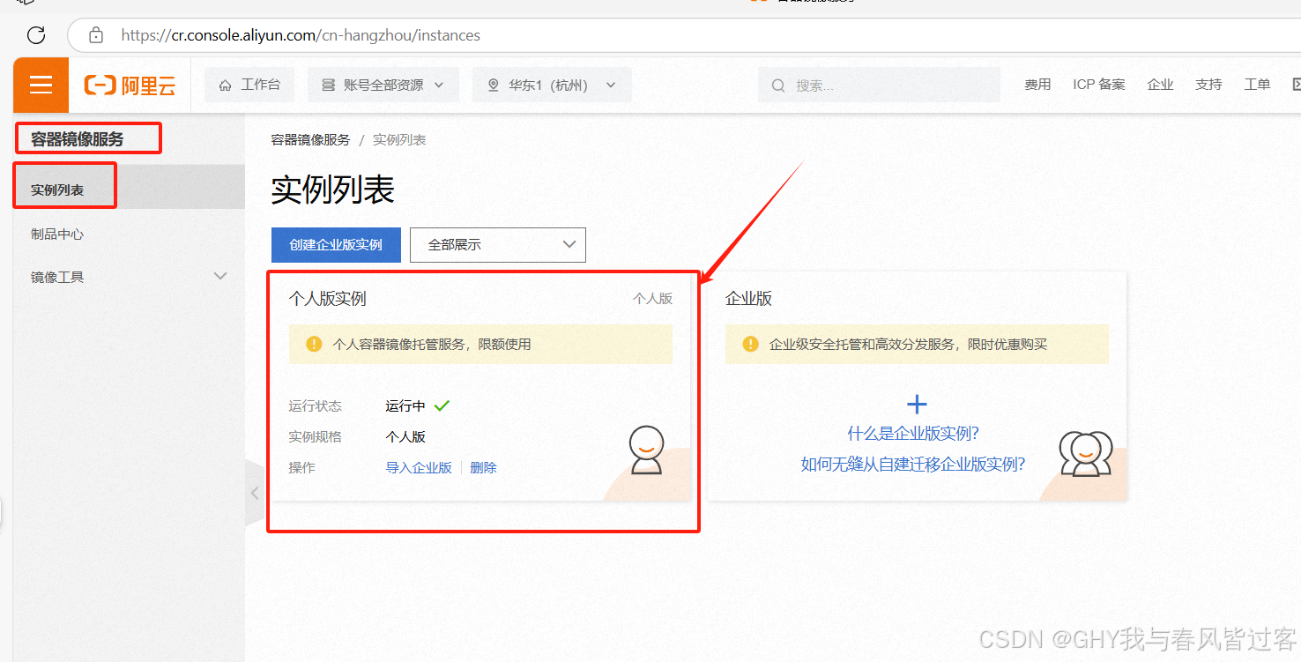Click 容器镜像服务 breadcrumb link

310,140
